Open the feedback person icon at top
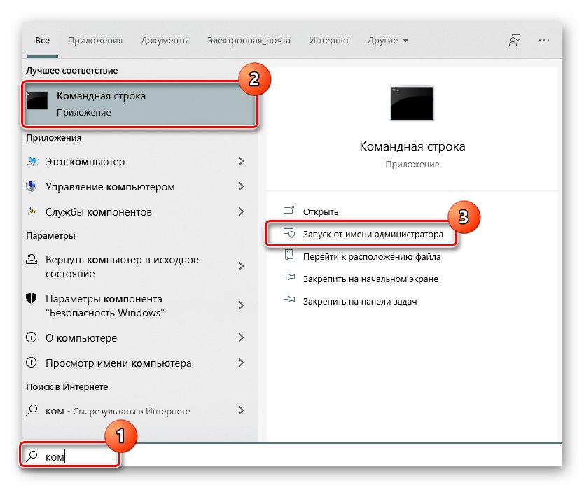This screenshot has height=488, width=584. tap(515, 40)
